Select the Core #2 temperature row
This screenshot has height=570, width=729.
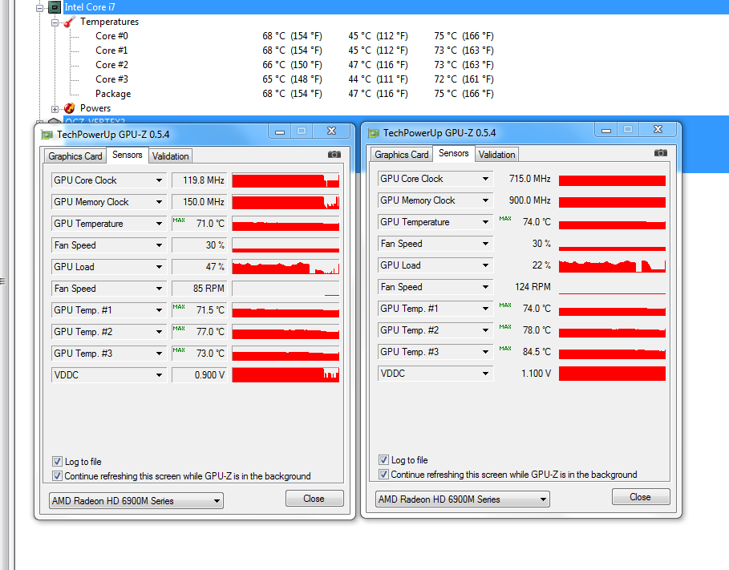(x=295, y=65)
